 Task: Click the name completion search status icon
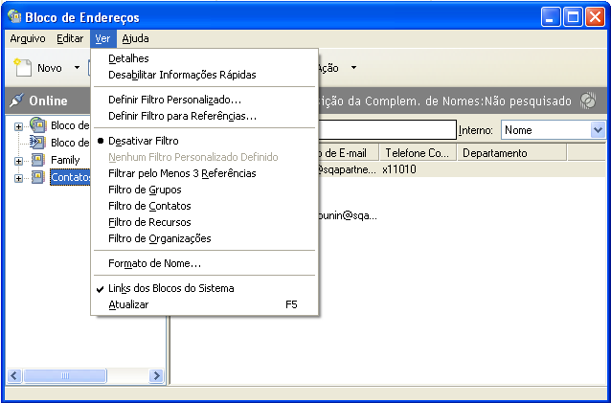[588, 101]
